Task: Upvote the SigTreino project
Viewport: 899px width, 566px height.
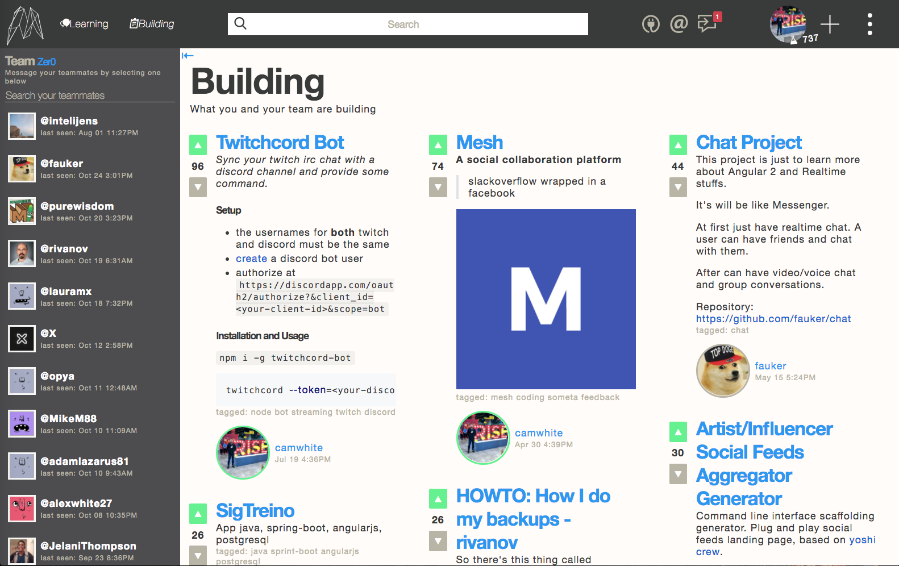Action: click(198, 514)
